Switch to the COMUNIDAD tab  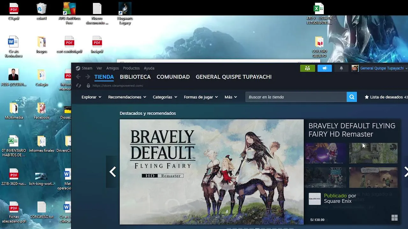click(173, 77)
